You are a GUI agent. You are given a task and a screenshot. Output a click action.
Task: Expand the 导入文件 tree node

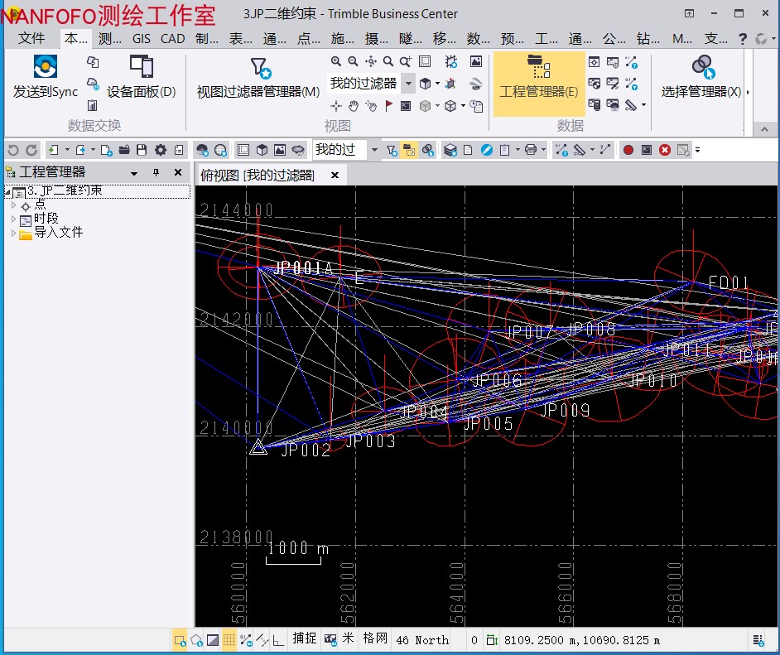click(14, 233)
